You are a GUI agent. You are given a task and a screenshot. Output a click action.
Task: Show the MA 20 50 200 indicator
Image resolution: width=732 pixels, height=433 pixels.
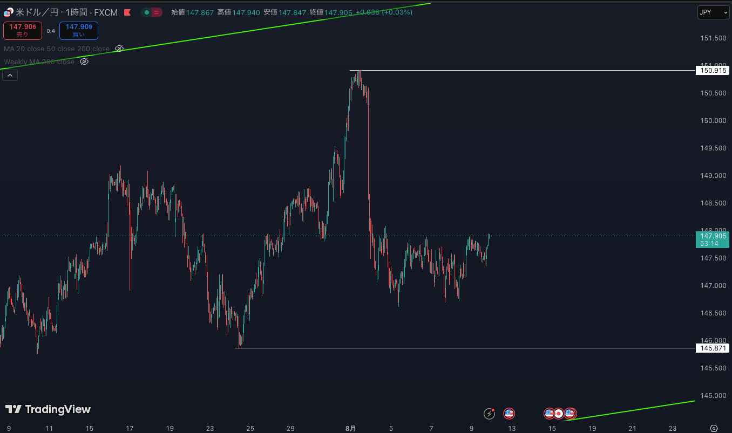[119, 49]
